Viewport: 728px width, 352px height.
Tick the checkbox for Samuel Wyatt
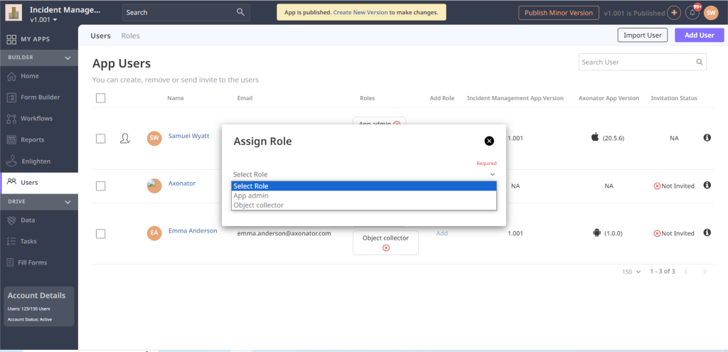coord(101,139)
